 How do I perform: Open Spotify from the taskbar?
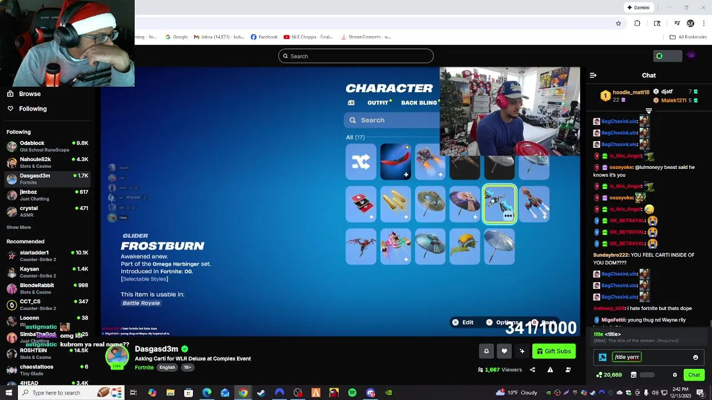click(352, 393)
